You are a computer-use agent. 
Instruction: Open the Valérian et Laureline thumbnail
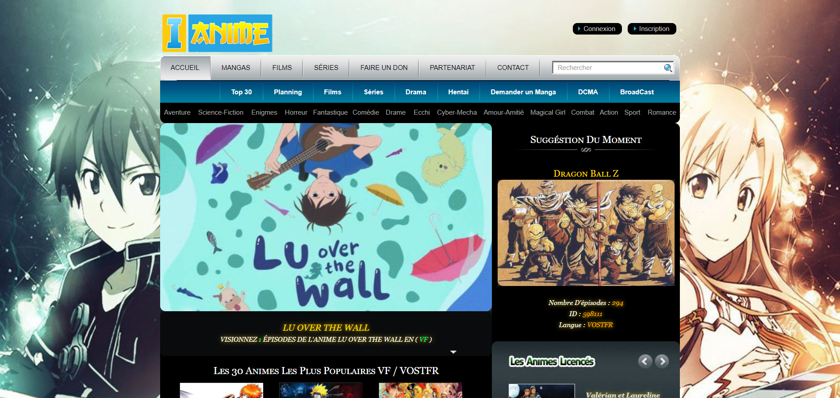click(x=542, y=391)
